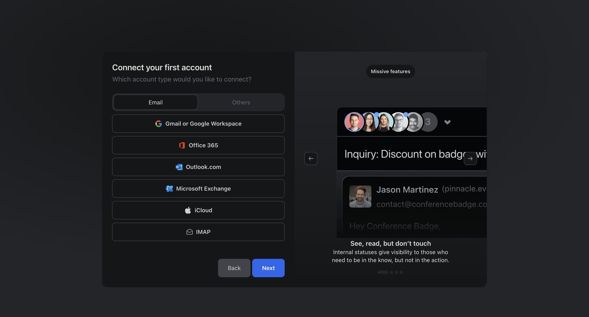Select the Office 365 account option
This screenshot has width=589, height=317.
[x=198, y=145]
